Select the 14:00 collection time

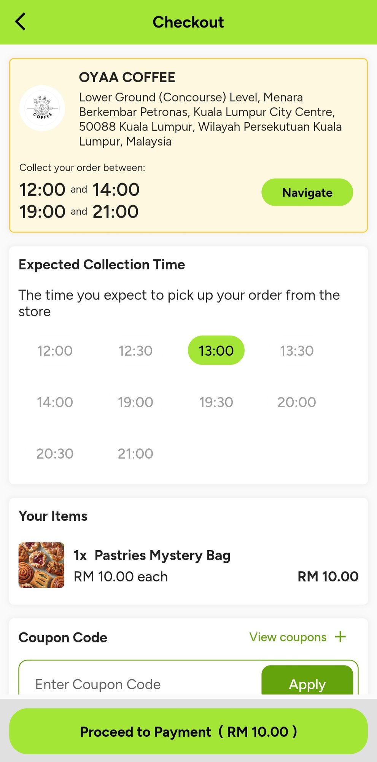tap(55, 402)
